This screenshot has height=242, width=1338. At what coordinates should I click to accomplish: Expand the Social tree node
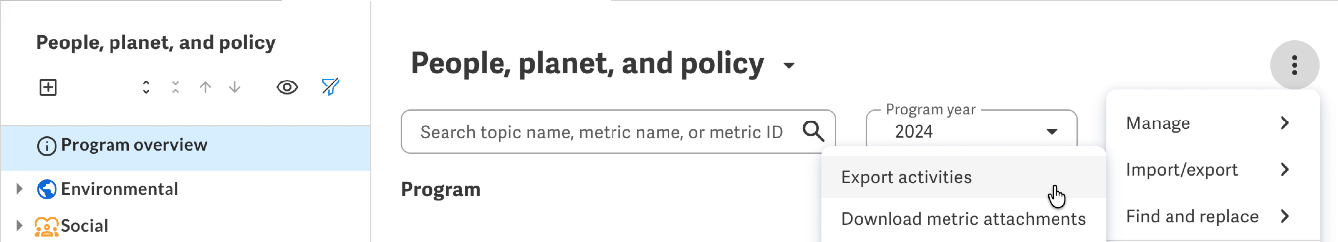coord(19,225)
